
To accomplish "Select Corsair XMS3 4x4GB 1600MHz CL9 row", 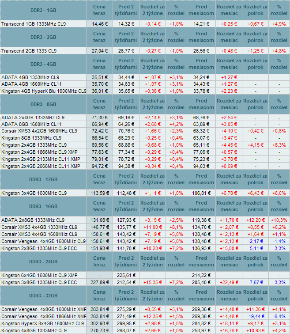I will (39, 234).
